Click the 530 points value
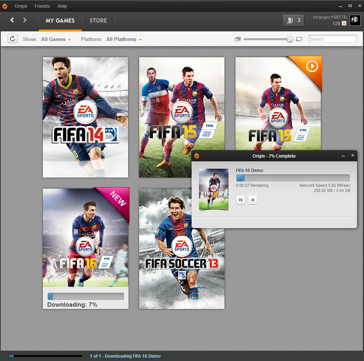 coord(336,24)
